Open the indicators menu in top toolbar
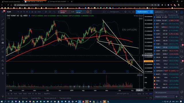 (54, 12)
